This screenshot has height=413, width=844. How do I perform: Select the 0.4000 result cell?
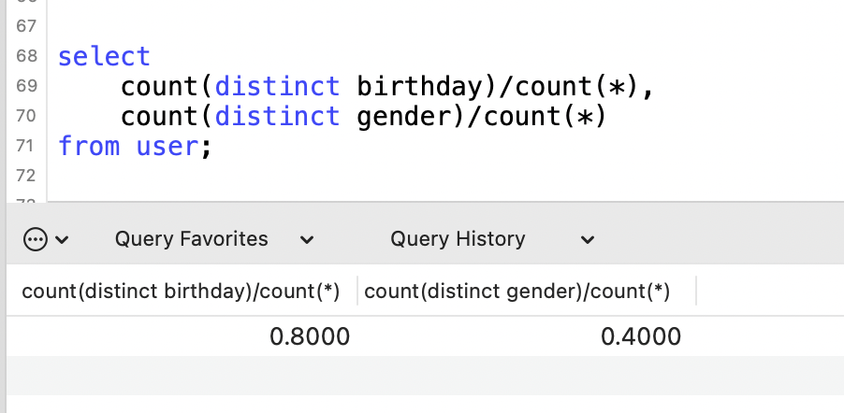click(527, 336)
